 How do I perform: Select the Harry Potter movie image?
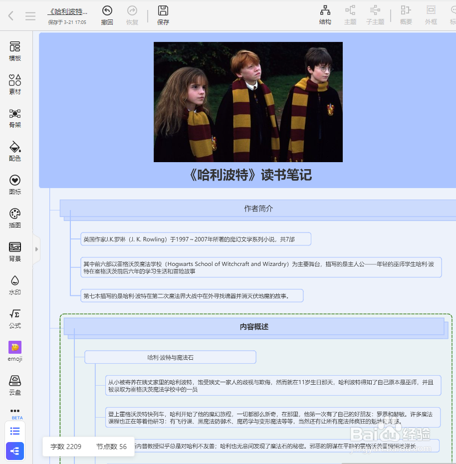click(x=248, y=102)
